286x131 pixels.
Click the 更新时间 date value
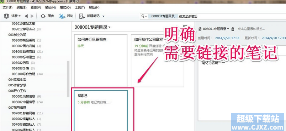[x=274, y=38]
